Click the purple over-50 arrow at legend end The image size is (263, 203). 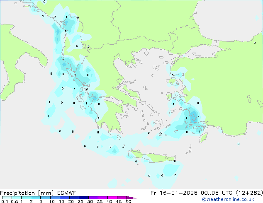click(131, 198)
